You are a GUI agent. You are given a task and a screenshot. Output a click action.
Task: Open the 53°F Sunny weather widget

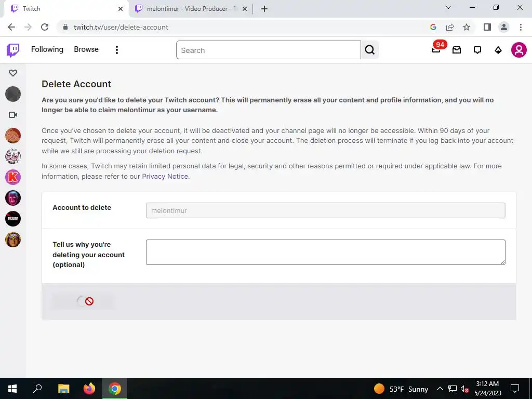click(401, 389)
